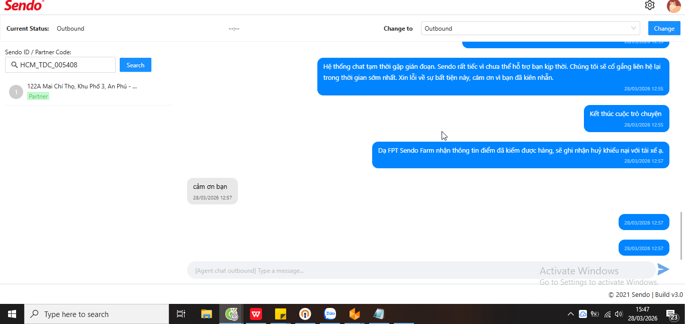Open Sticky Notes from taskbar
The height and width of the screenshot is (324, 685).
click(281, 314)
